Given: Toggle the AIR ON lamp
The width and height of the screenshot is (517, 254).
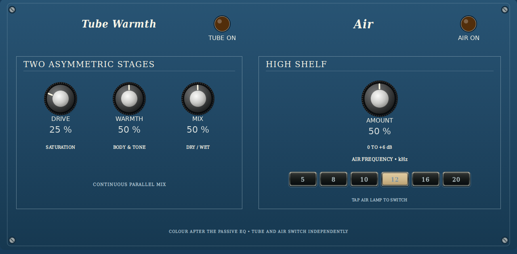Looking at the screenshot, I should pyautogui.click(x=469, y=24).
